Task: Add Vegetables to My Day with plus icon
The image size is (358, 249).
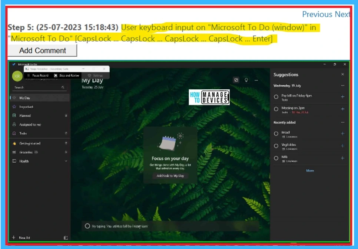Action: tap(342, 146)
